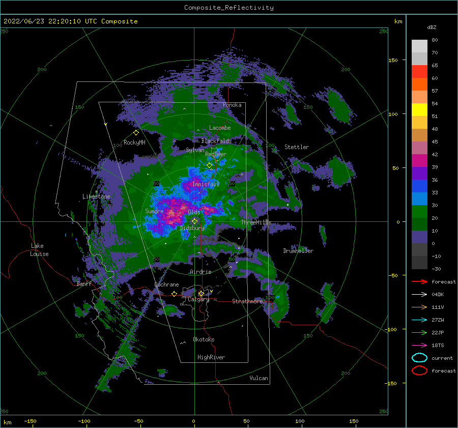This screenshot has width=458, height=428.
Task: Click the red forecast arrow in legend
Action: pos(419,281)
